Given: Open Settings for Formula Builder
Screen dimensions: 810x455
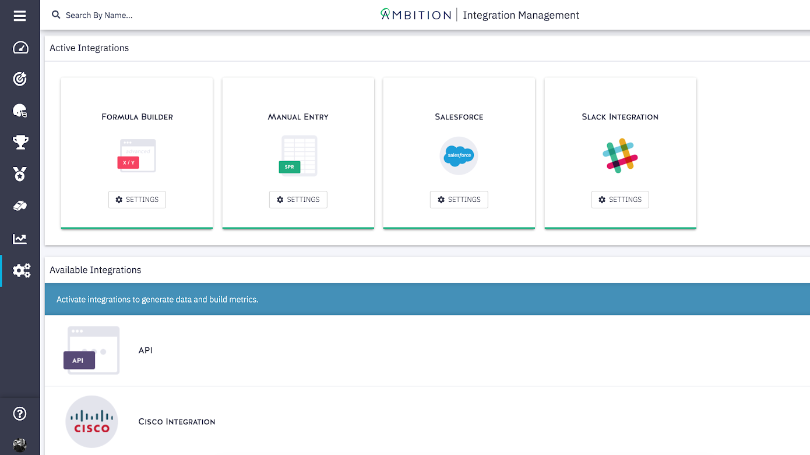Looking at the screenshot, I should pyautogui.click(x=137, y=199).
